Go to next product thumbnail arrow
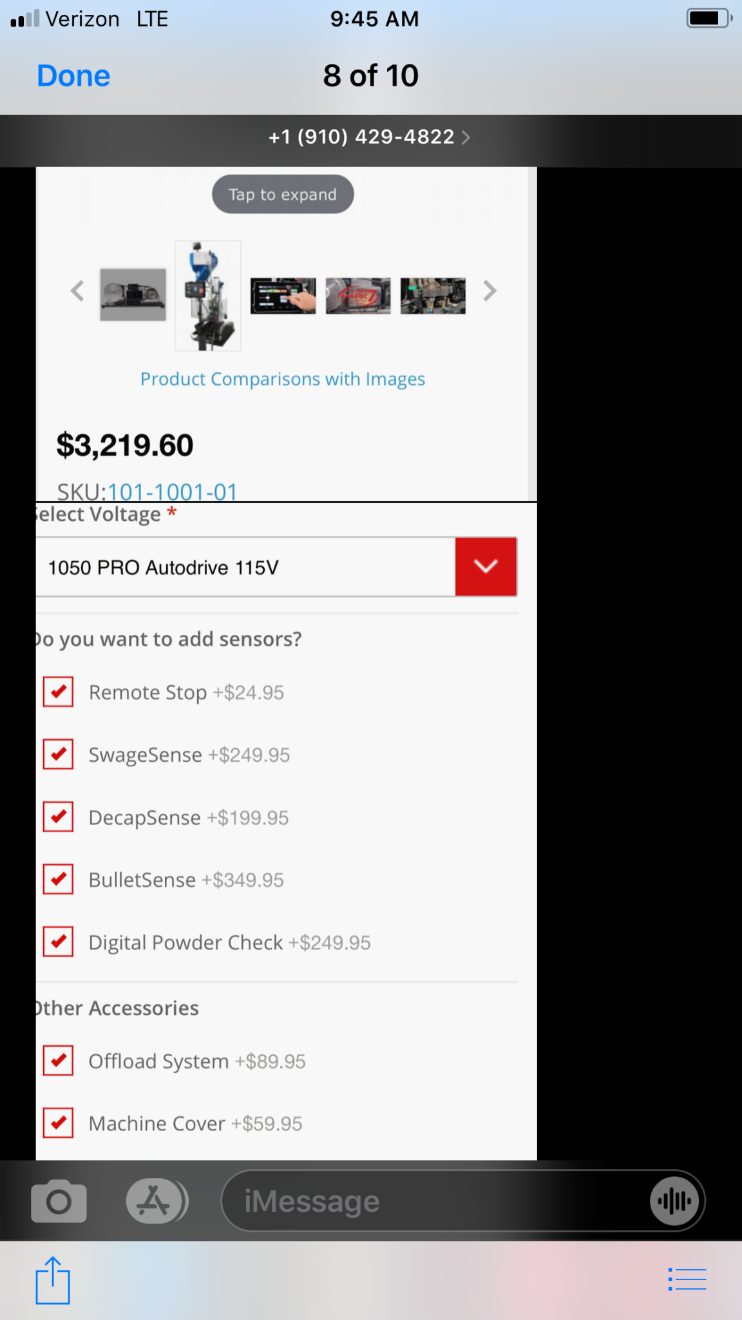Screen dimensions: 742x1320 (490, 291)
